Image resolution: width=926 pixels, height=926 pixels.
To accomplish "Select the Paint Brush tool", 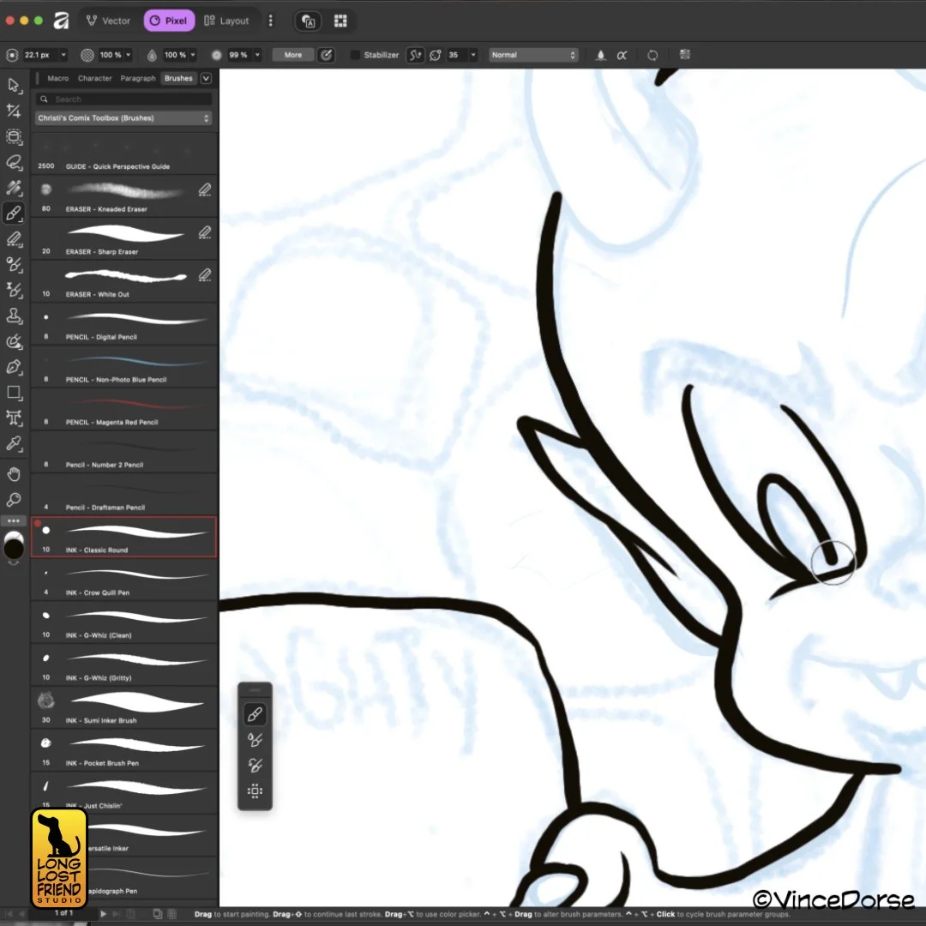I will click(x=14, y=213).
